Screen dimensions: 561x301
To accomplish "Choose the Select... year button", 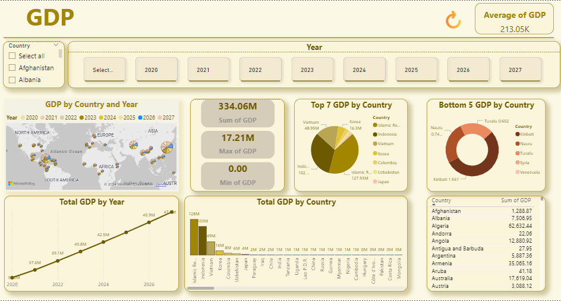I will coord(105,70).
